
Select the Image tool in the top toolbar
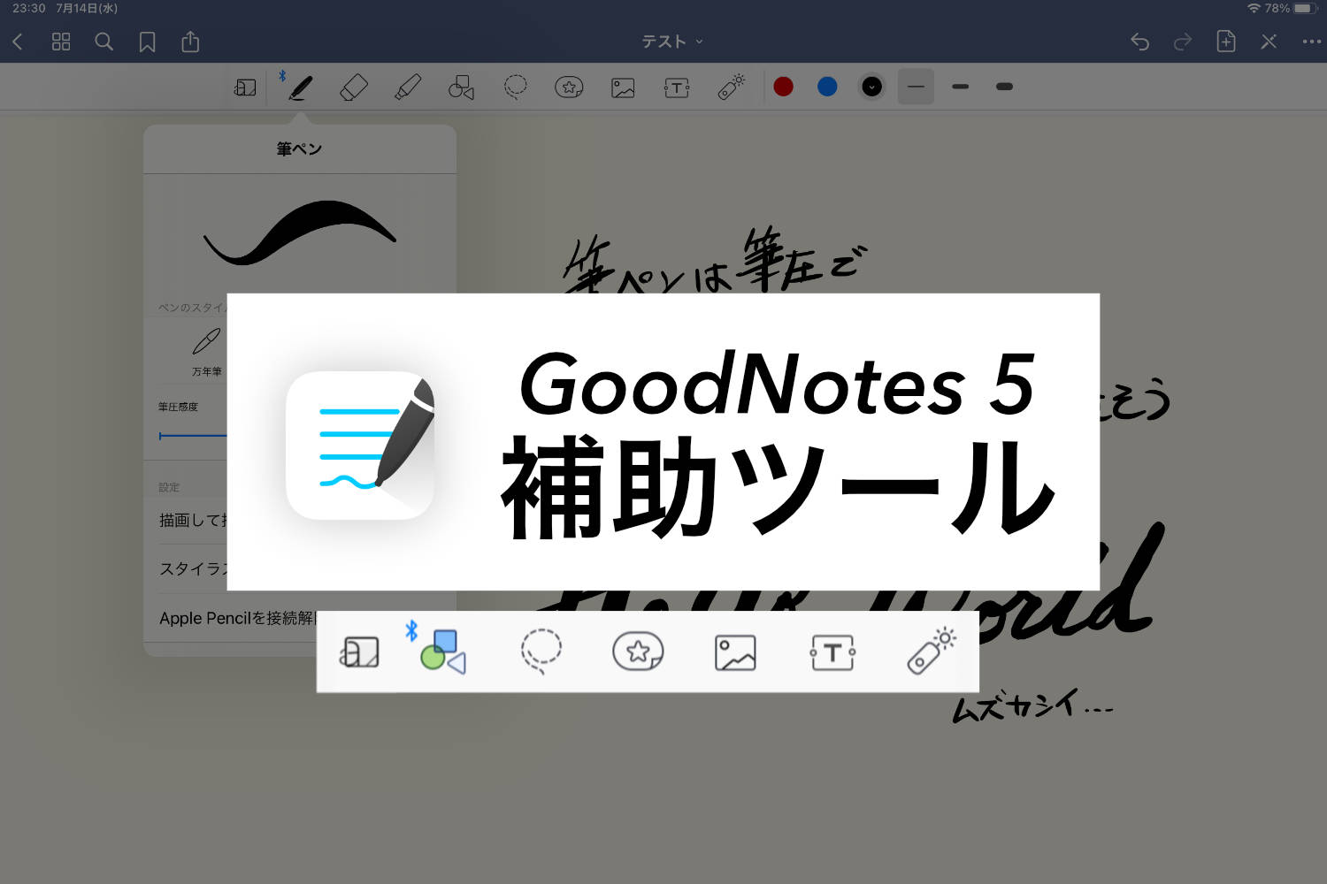tap(623, 88)
